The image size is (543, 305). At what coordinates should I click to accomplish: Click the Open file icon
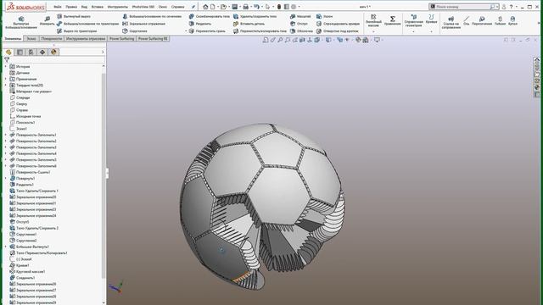click(223, 7)
